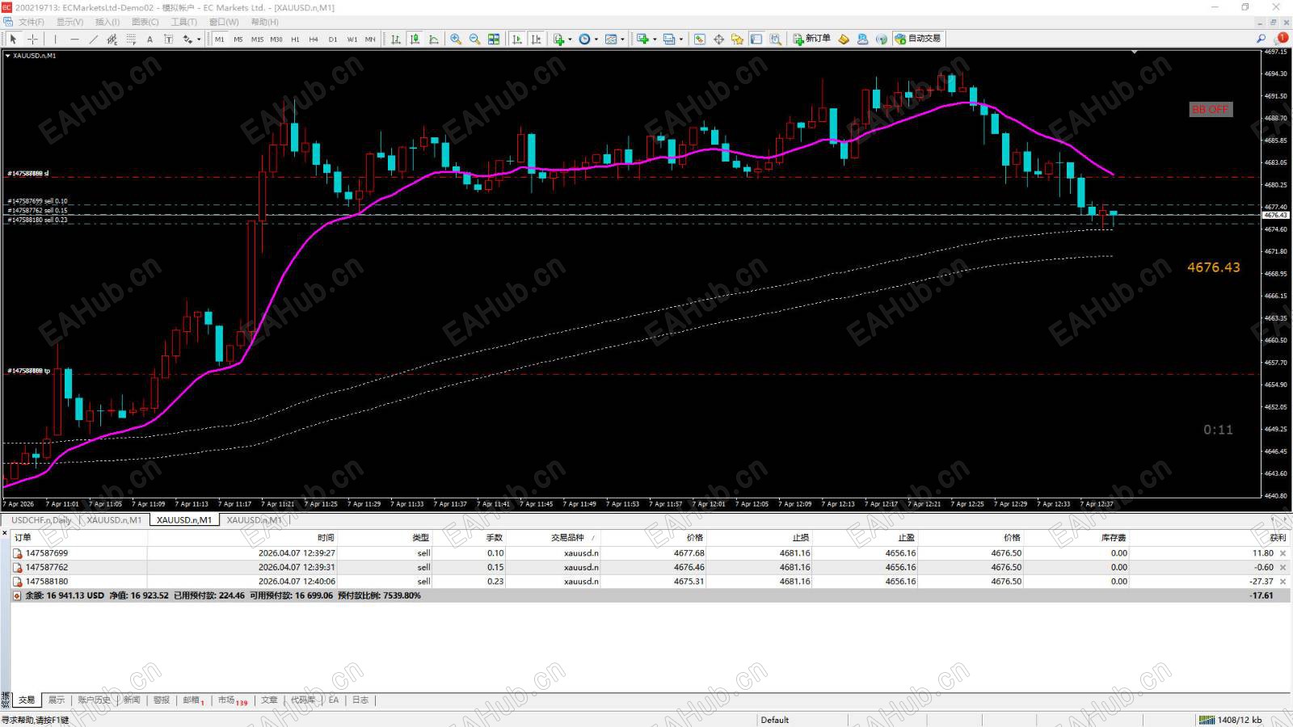Viewport: 1293px width, 727px height.
Task: Select the cursor arrow tool
Action: click(x=13, y=39)
